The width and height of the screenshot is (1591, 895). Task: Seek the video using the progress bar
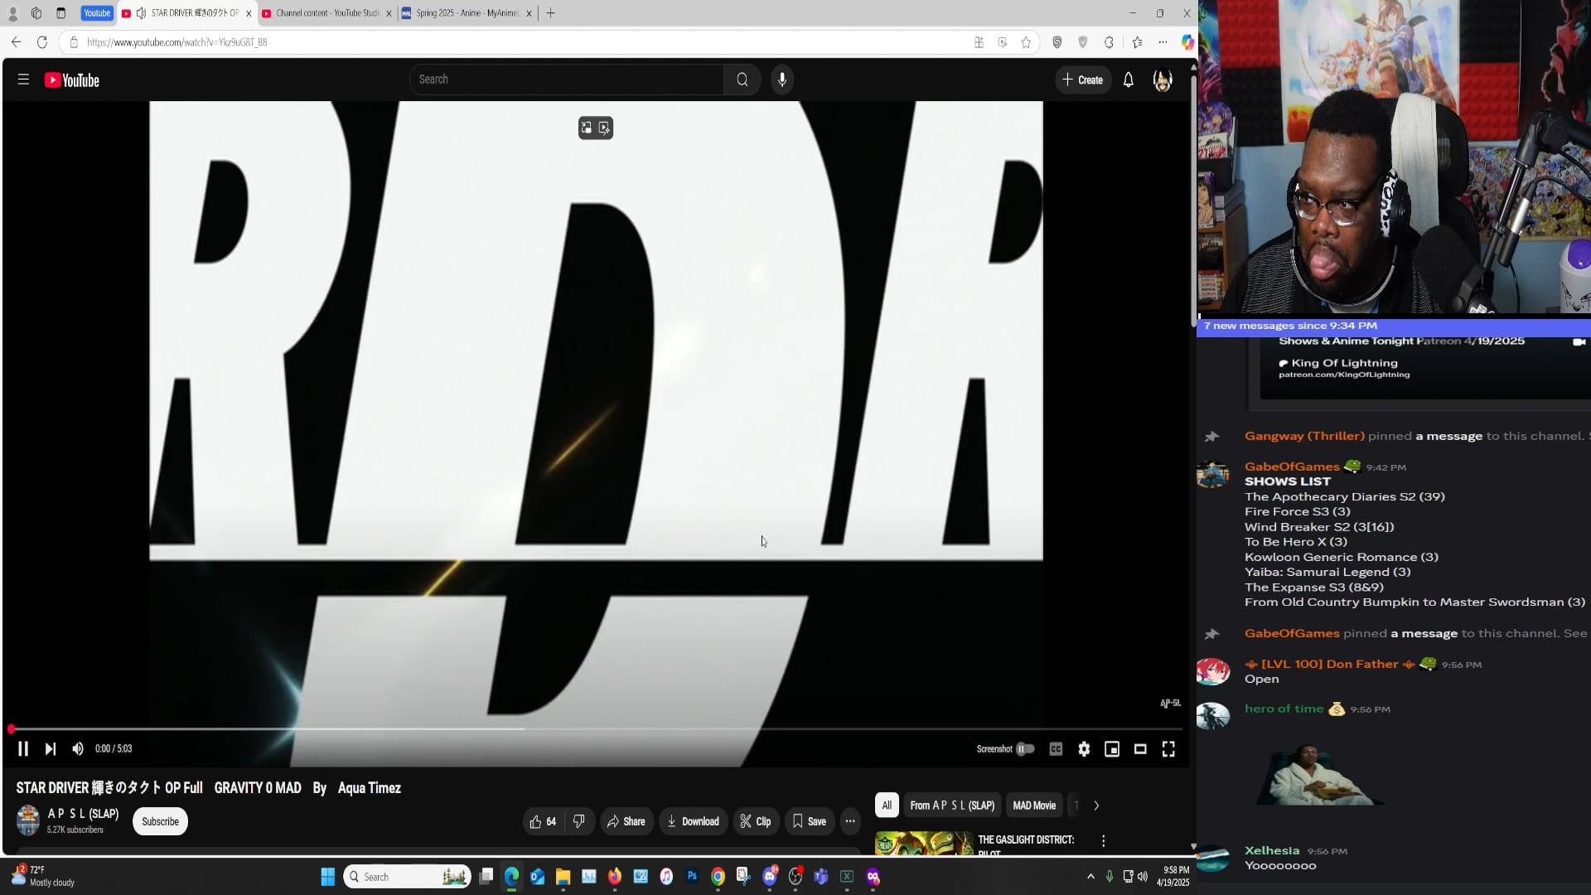tap(597, 729)
